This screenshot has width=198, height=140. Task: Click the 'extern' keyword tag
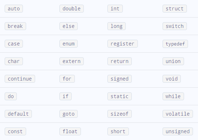[x=72, y=61]
